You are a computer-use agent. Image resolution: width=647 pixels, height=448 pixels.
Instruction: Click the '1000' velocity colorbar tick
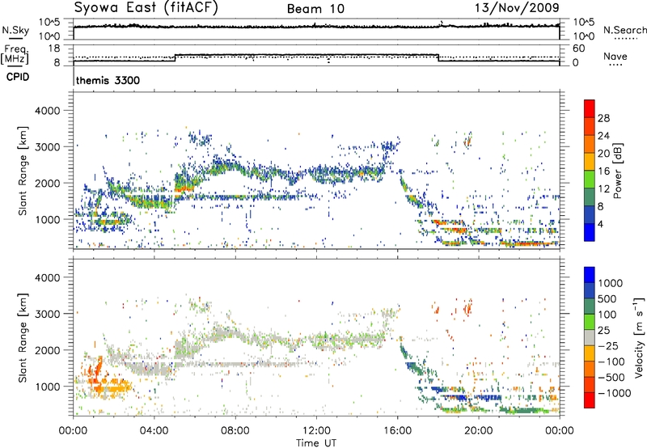[611, 283]
